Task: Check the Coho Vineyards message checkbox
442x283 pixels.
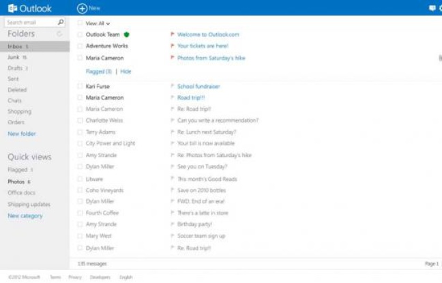Action: 80,190
